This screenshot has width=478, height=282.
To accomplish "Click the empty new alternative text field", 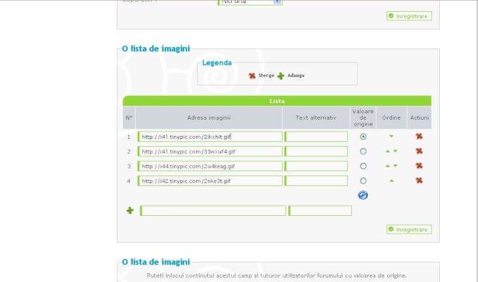I will [320, 210].
